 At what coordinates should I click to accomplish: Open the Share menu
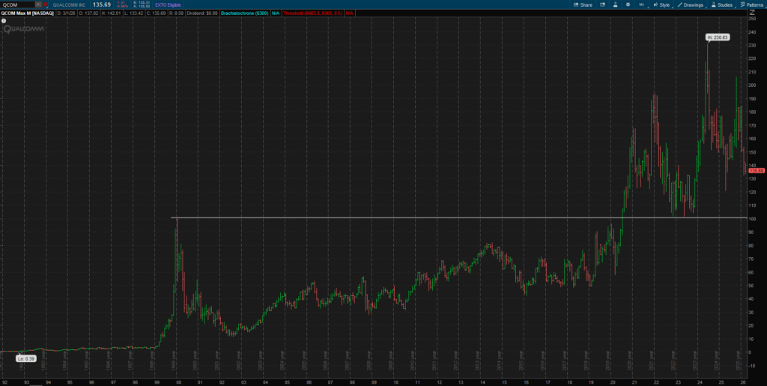point(583,4)
